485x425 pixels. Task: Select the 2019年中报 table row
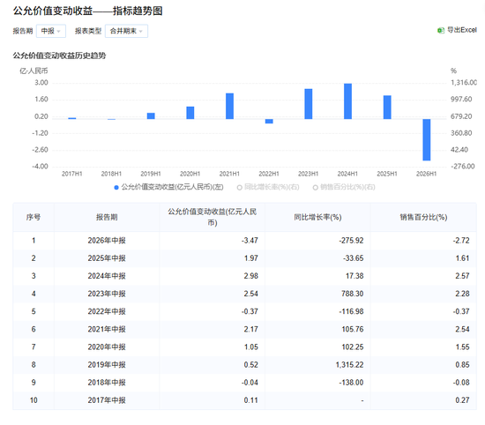[x=244, y=365]
